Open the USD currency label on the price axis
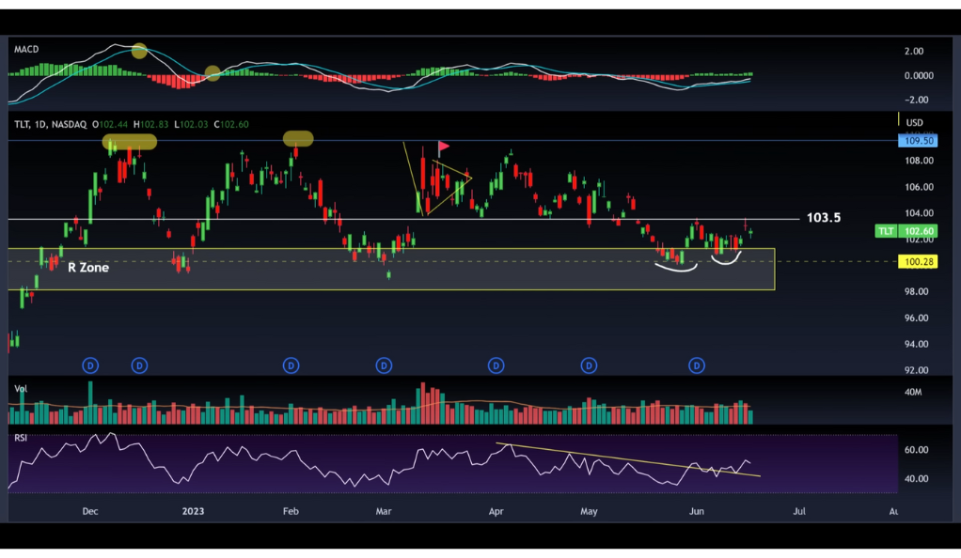Viewport: 961px width, 558px height. (x=914, y=122)
